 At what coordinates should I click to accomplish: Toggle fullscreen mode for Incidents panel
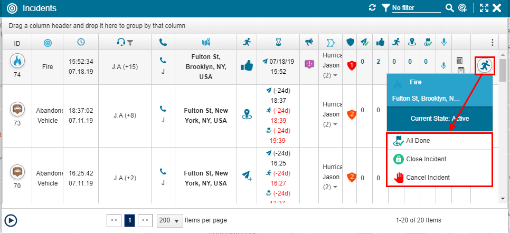[x=484, y=8]
